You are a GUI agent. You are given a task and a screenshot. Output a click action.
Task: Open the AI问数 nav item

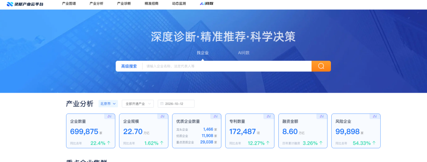[x=206, y=4]
